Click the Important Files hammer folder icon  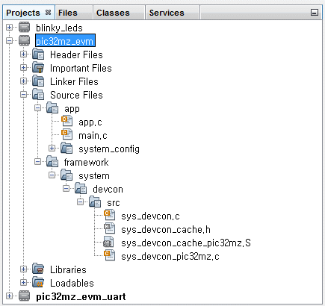coord(38,68)
